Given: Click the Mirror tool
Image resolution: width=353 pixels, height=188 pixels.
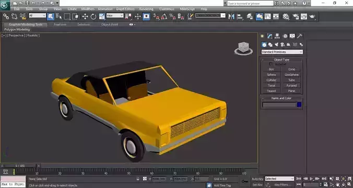Looking at the screenshot, I should pyautogui.click(x=231, y=16).
